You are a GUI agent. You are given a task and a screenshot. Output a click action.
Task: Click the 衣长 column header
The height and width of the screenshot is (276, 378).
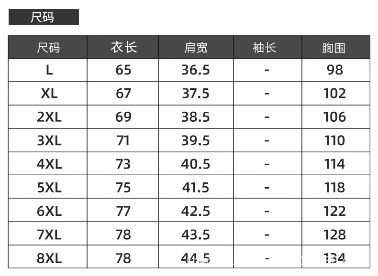pyautogui.click(x=123, y=47)
